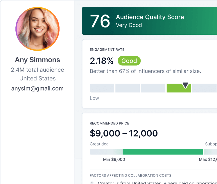
Task: Click the first engagement bar segment above Low
Action: click(102, 88)
